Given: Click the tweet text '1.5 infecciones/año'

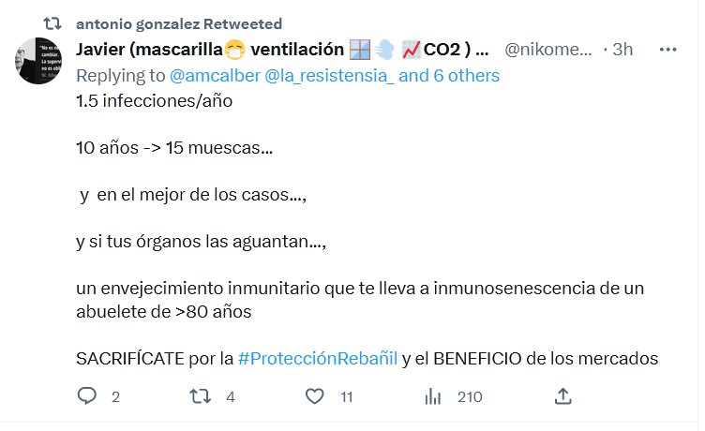Looking at the screenshot, I should pos(154,100).
